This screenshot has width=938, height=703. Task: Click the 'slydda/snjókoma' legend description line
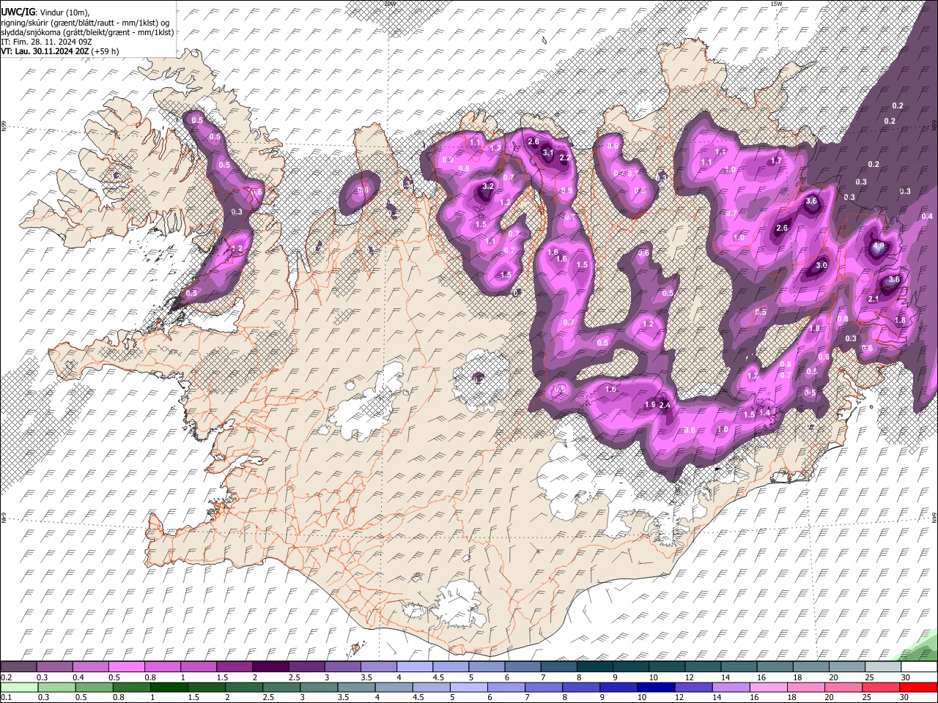click(x=87, y=32)
